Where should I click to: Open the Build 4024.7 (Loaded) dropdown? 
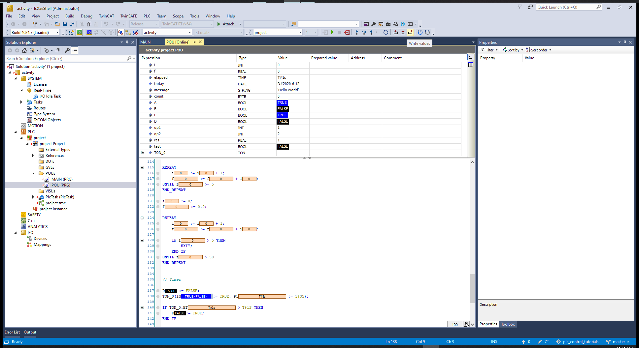coord(57,33)
